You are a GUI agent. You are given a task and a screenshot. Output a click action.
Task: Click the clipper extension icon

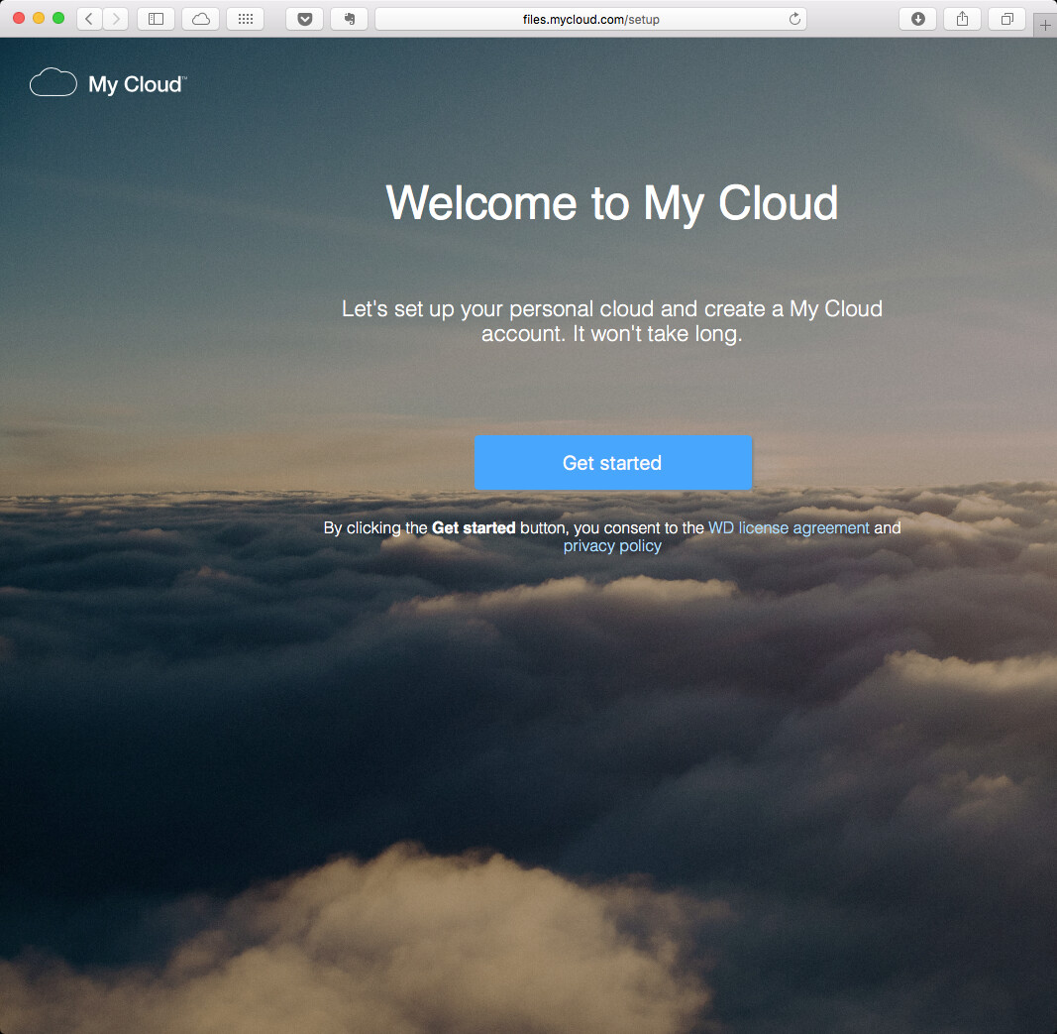[x=349, y=18]
